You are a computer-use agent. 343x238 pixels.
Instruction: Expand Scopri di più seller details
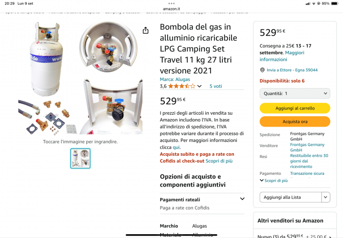(273, 181)
